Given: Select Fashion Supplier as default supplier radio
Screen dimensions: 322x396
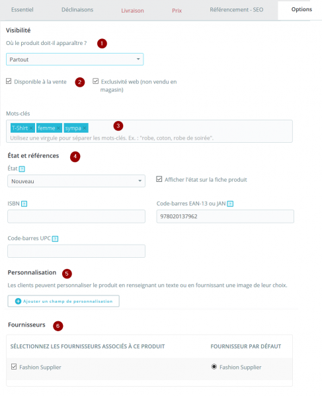Looking at the screenshot, I should pos(214,366).
